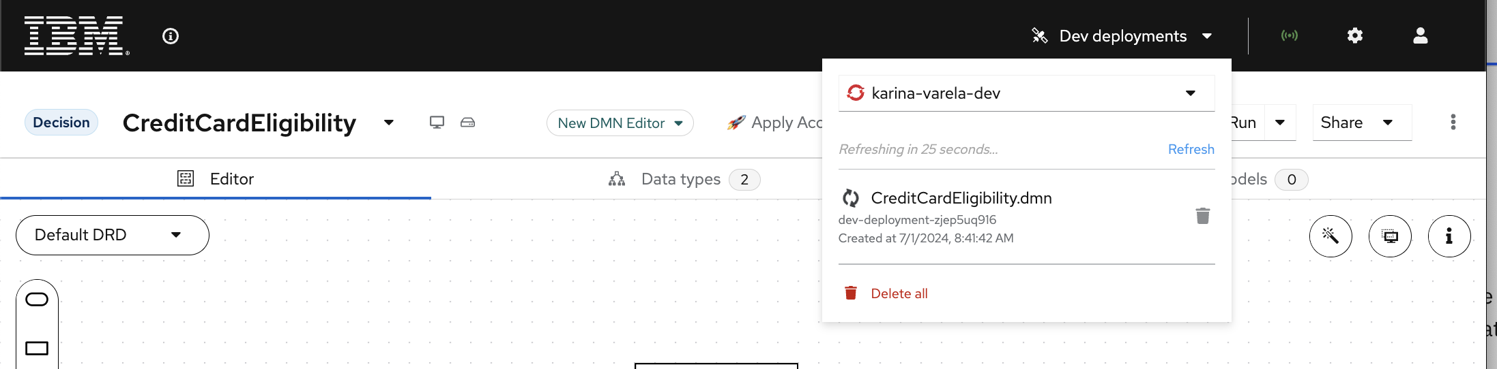The height and width of the screenshot is (369, 1497).
Task: Open the Default DRD selector dropdown
Action: pos(113,236)
